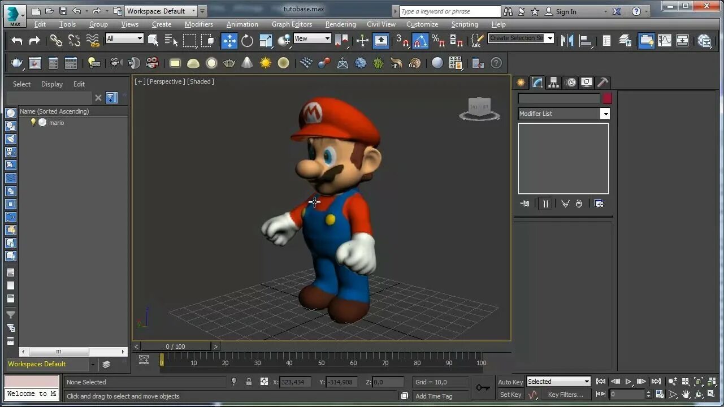Open the Utilities hammer tab
Image resolution: width=724 pixels, height=407 pixels.
(x=603, y=83)
